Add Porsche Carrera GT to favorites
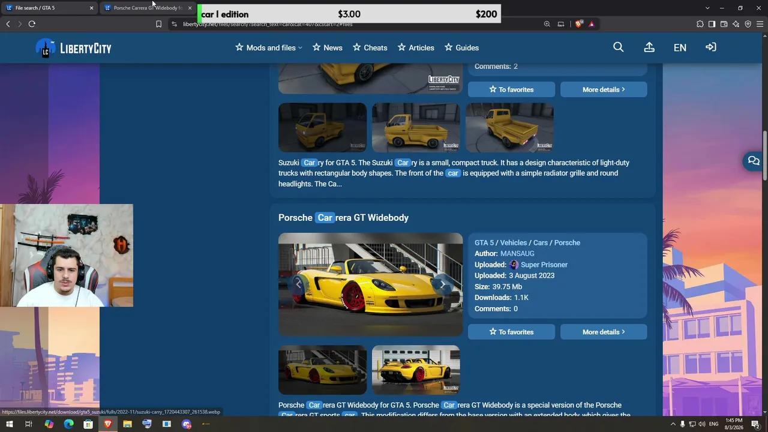Viewport: 768px width, 432px height. point(511,332)
